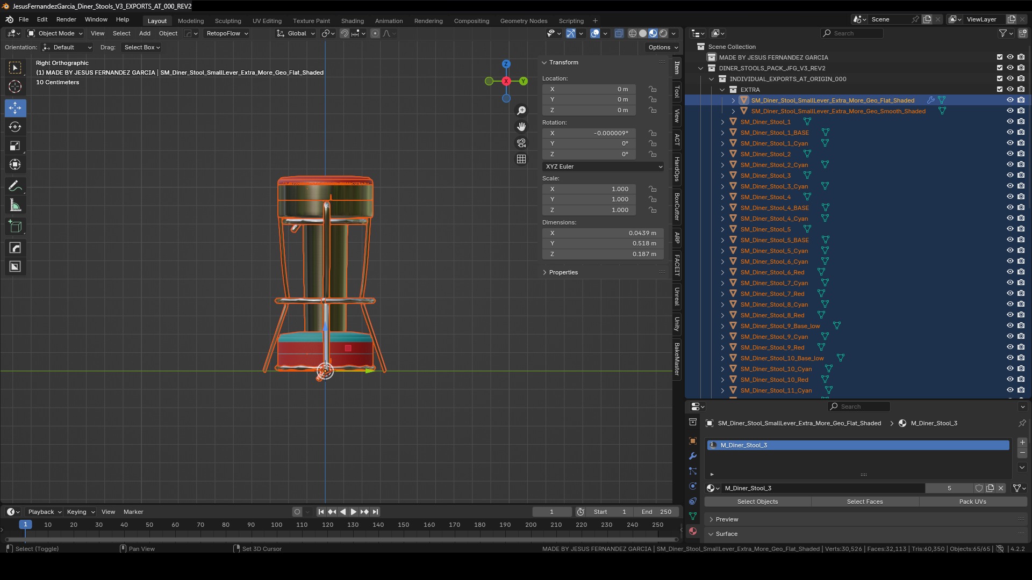
Task: Open the Global transform orientation dropdown
Action: click(x=296, y=33)
